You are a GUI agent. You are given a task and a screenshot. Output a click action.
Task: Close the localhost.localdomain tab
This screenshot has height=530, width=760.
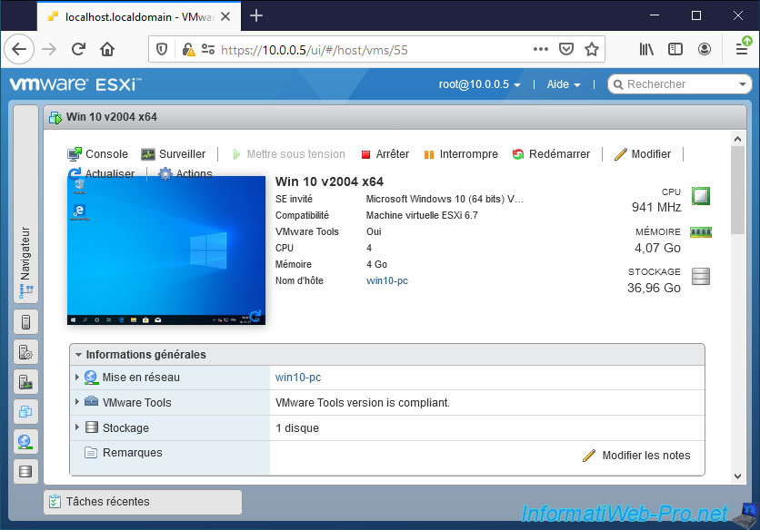pos(225,16)
